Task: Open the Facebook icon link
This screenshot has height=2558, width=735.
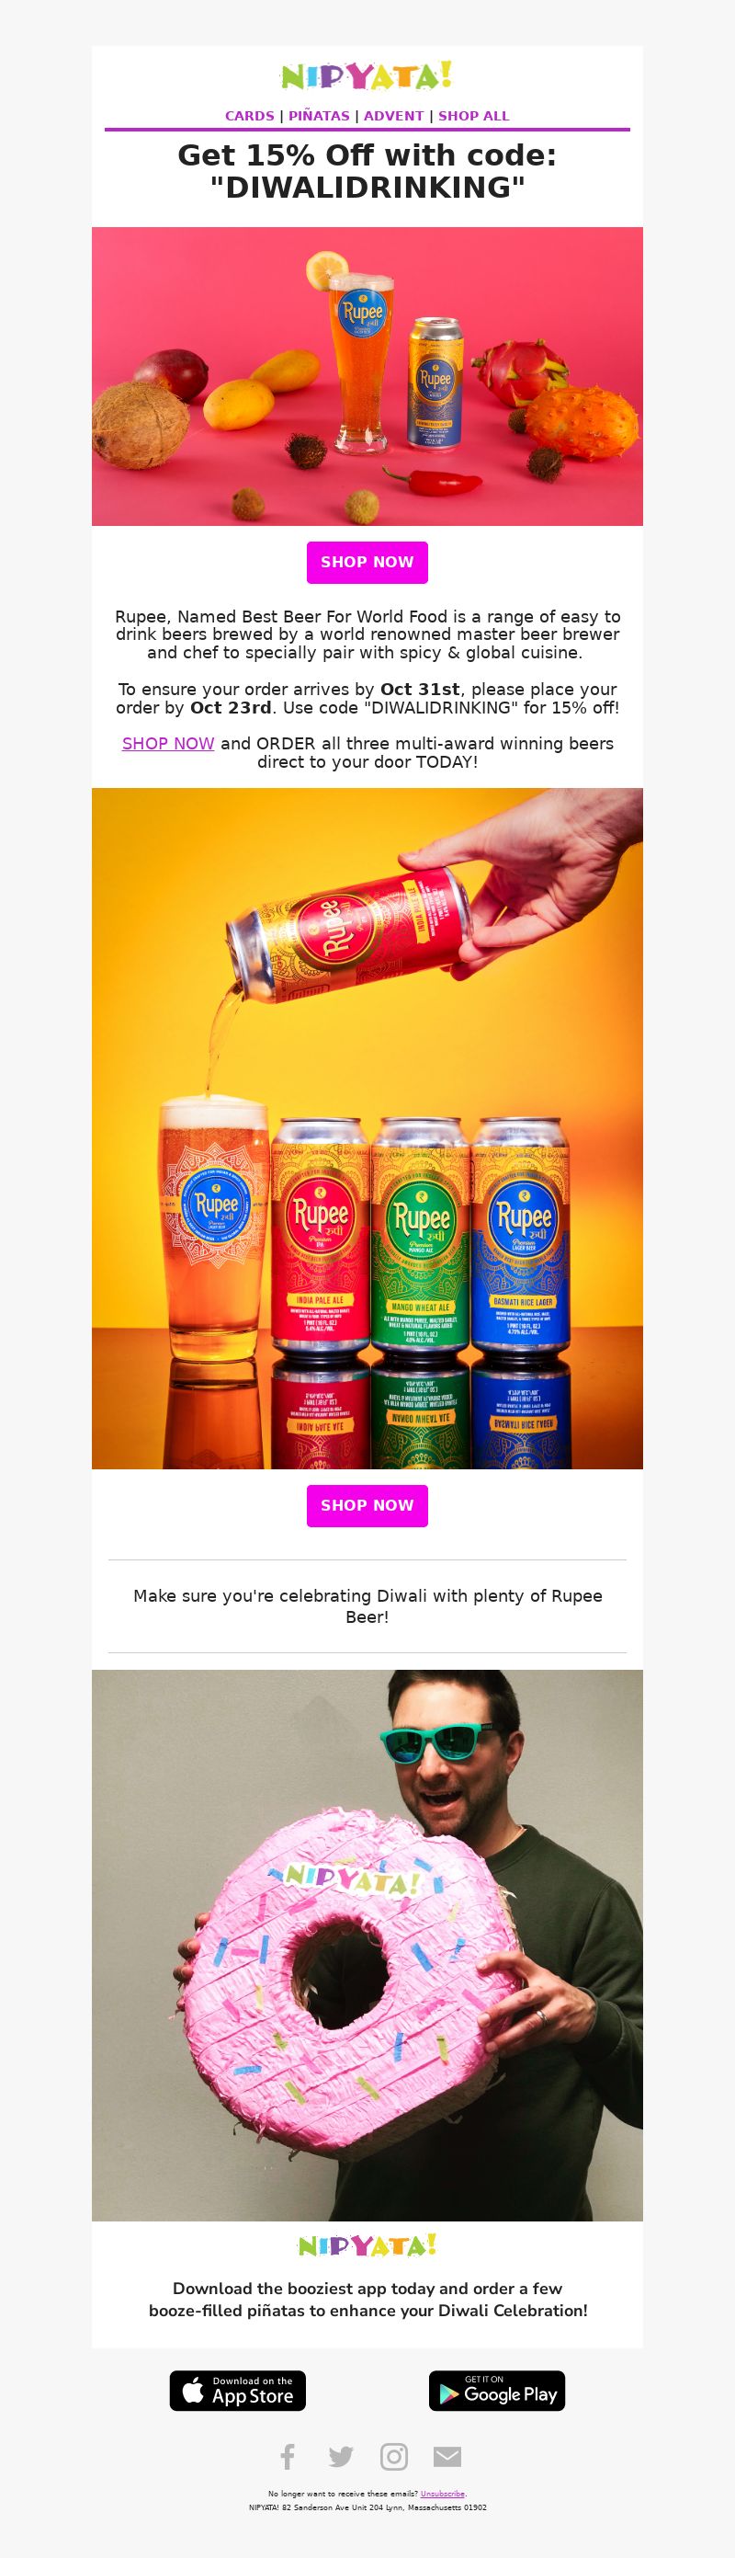Action: 288,2456
